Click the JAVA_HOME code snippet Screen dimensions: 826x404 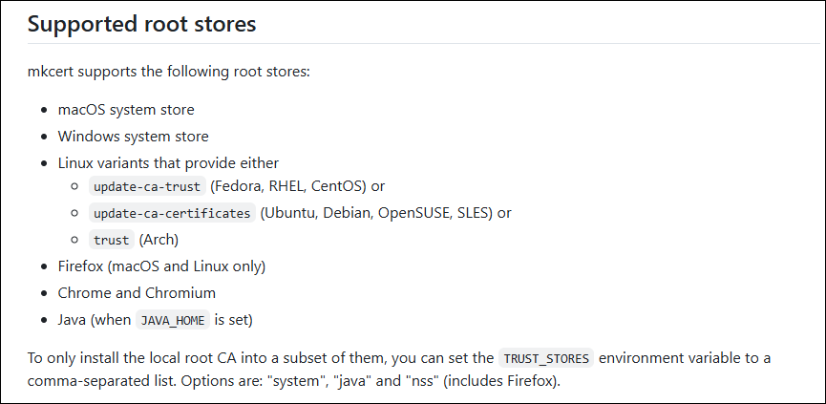pos(172,320)
